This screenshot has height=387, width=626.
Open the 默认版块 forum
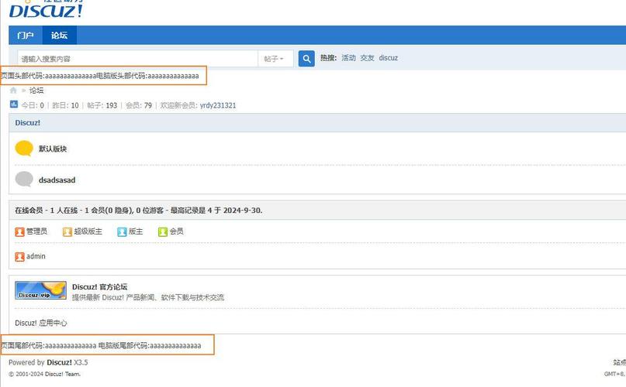point(53,149)
